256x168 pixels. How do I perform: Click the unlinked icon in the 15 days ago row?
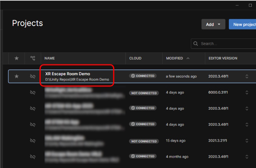coord(33,141)
